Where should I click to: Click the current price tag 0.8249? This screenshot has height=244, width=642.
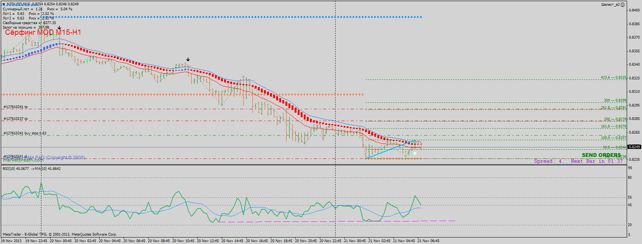pyautogui.click(x=635, y=147)
